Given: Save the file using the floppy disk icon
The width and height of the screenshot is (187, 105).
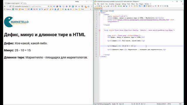Looking at the screenshot, I should pos(99,6).
